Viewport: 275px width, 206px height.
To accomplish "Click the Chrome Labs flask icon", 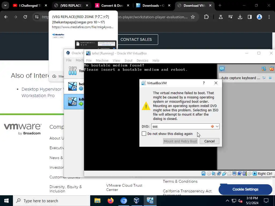I will 221,17.
